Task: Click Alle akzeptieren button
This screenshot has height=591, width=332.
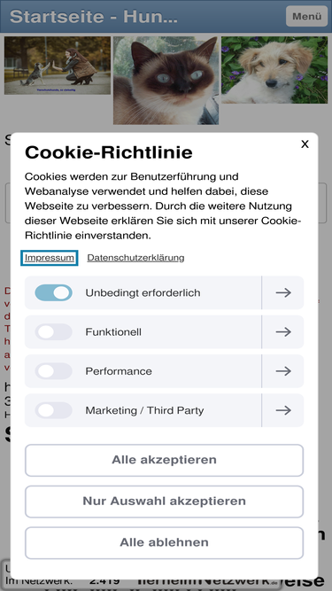Action: 164,460
